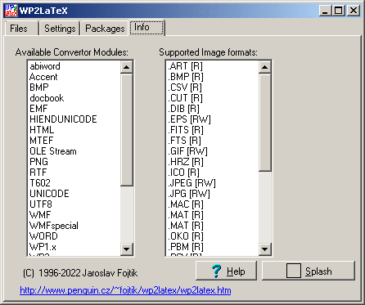
Task: Select .DIB [R] image format
Action: 212,109
